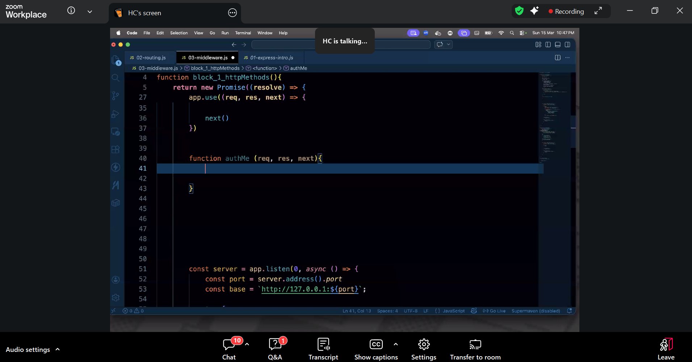Open more options for HC's screen
The image size is (692, 362).
tap(232, 13)
